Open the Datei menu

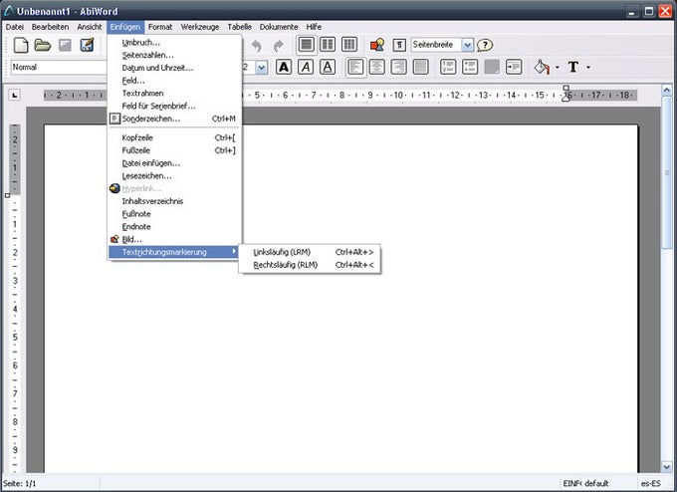(14, 27)
